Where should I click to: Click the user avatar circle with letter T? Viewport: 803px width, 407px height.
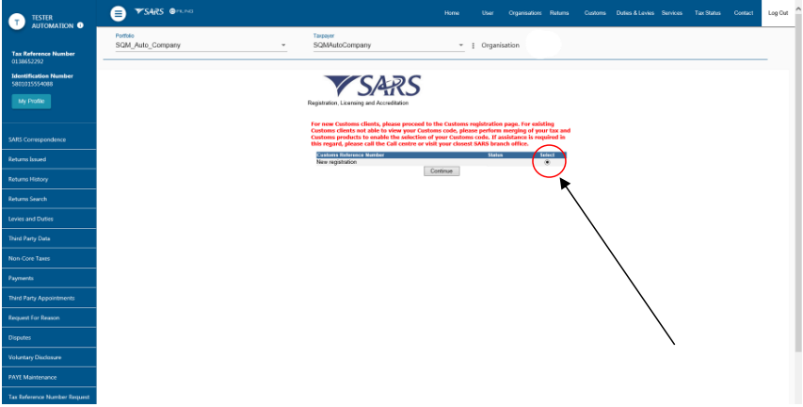pyautogui.click(x=18, y=20)
